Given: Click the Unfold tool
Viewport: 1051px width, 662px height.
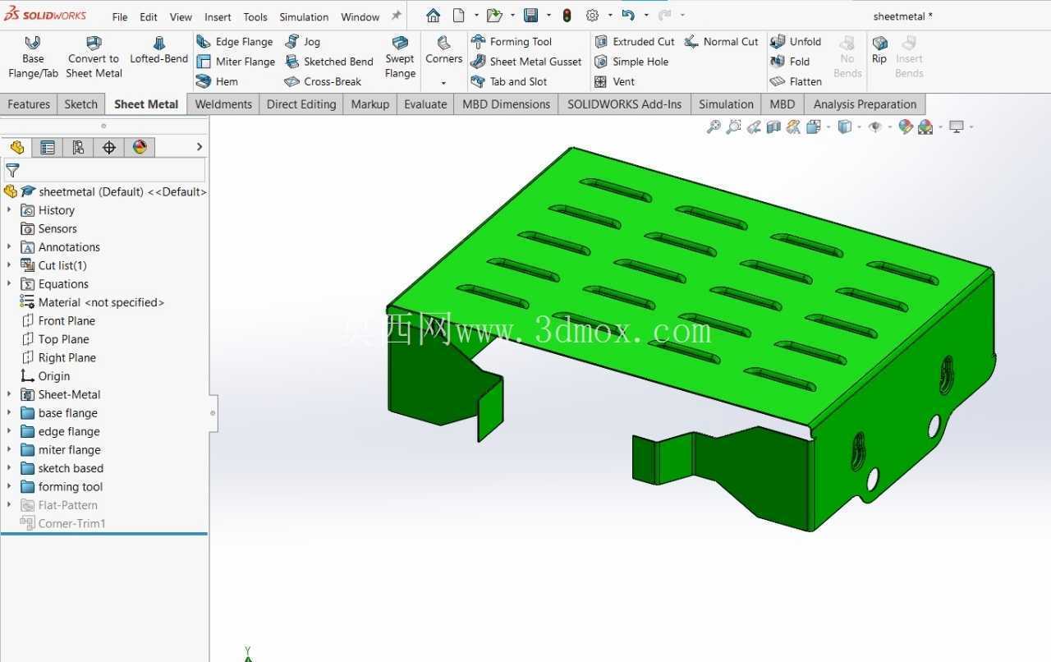Looking at the screenshot, I should (x=796, y=42).
